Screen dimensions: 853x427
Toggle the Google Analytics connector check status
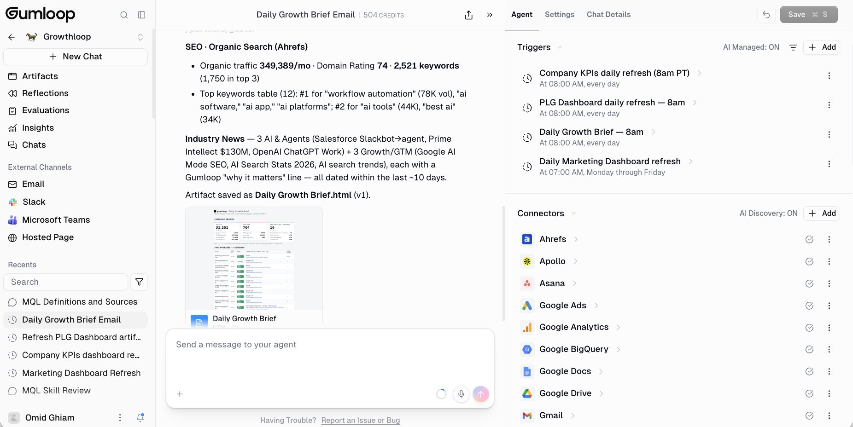[809, 328]
